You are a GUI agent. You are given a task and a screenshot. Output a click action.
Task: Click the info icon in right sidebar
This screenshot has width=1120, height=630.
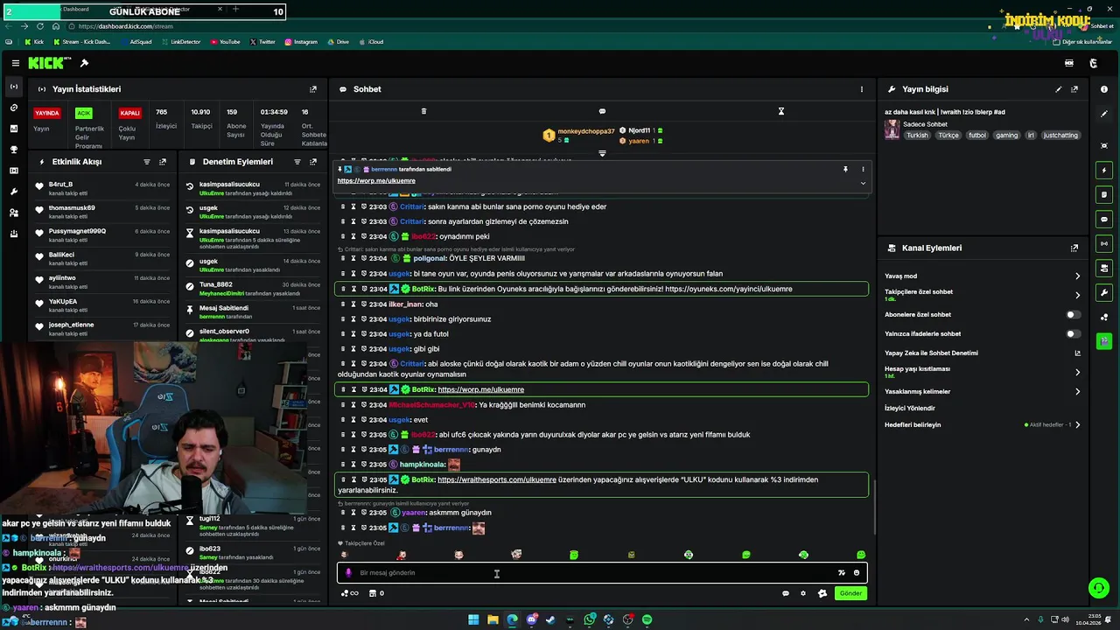(1104, 89)
